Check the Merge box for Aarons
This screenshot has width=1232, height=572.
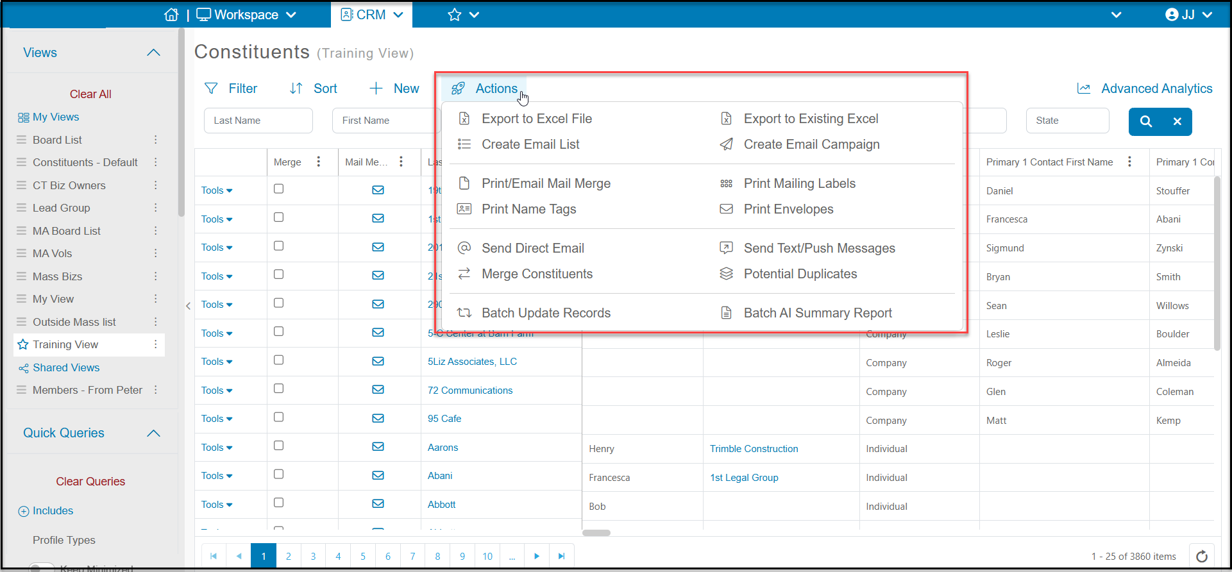point(278,446)
